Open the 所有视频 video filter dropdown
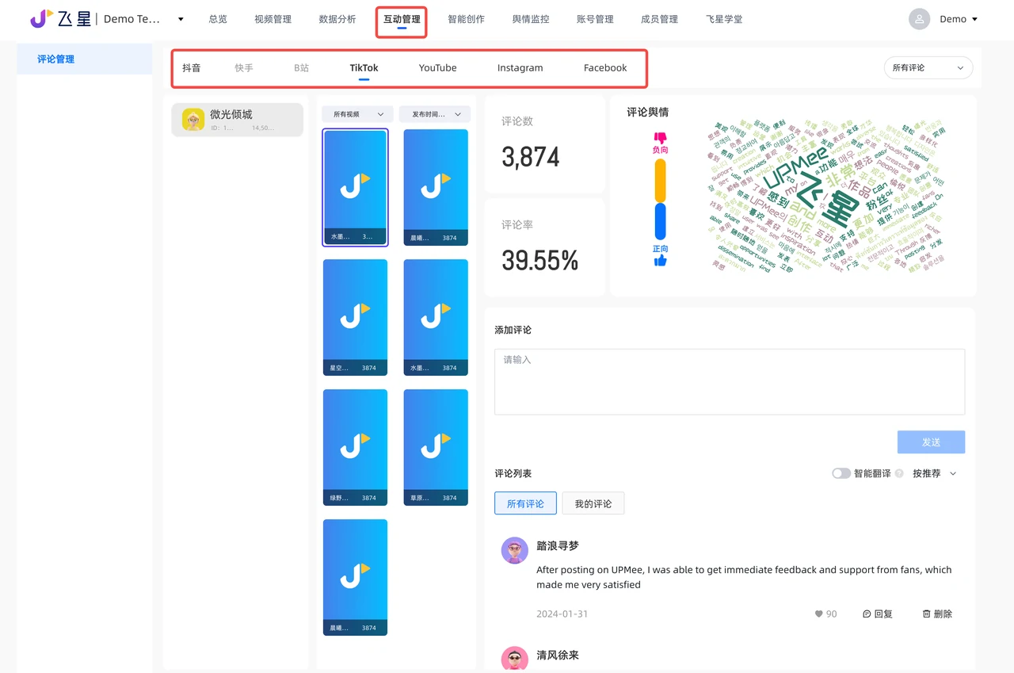The width and height of the screenshot is (1014, 673). 356,113
